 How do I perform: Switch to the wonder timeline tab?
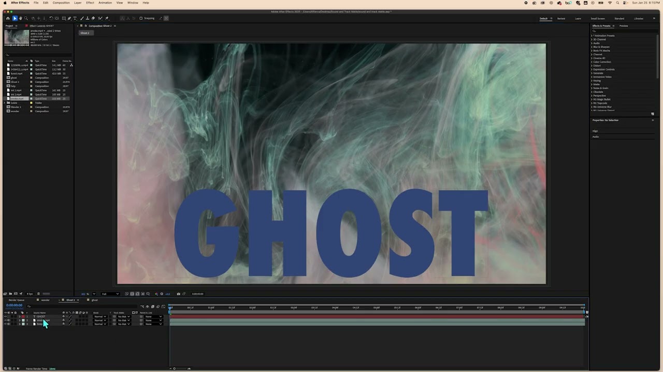46,300
